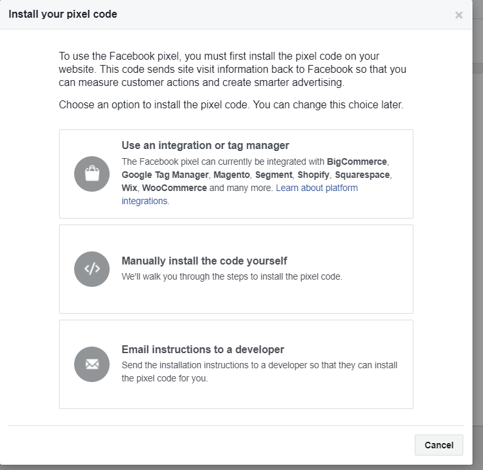This screenshot has height=470, width=483.
Task: Click the 'BigCommerce' platform name
Action: tap(357, 162)
